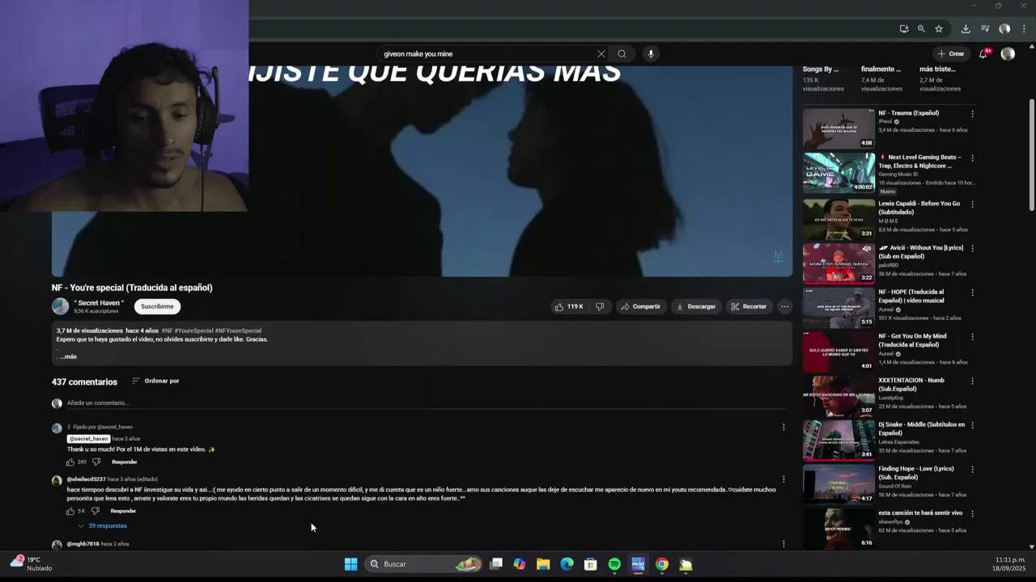Expand the description with ...más
The width and height of the screenshot is (1036, 582).
pyautogui.click(x=68, y=356)
